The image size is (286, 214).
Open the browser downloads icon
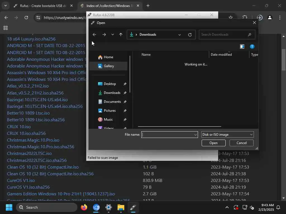260,18
